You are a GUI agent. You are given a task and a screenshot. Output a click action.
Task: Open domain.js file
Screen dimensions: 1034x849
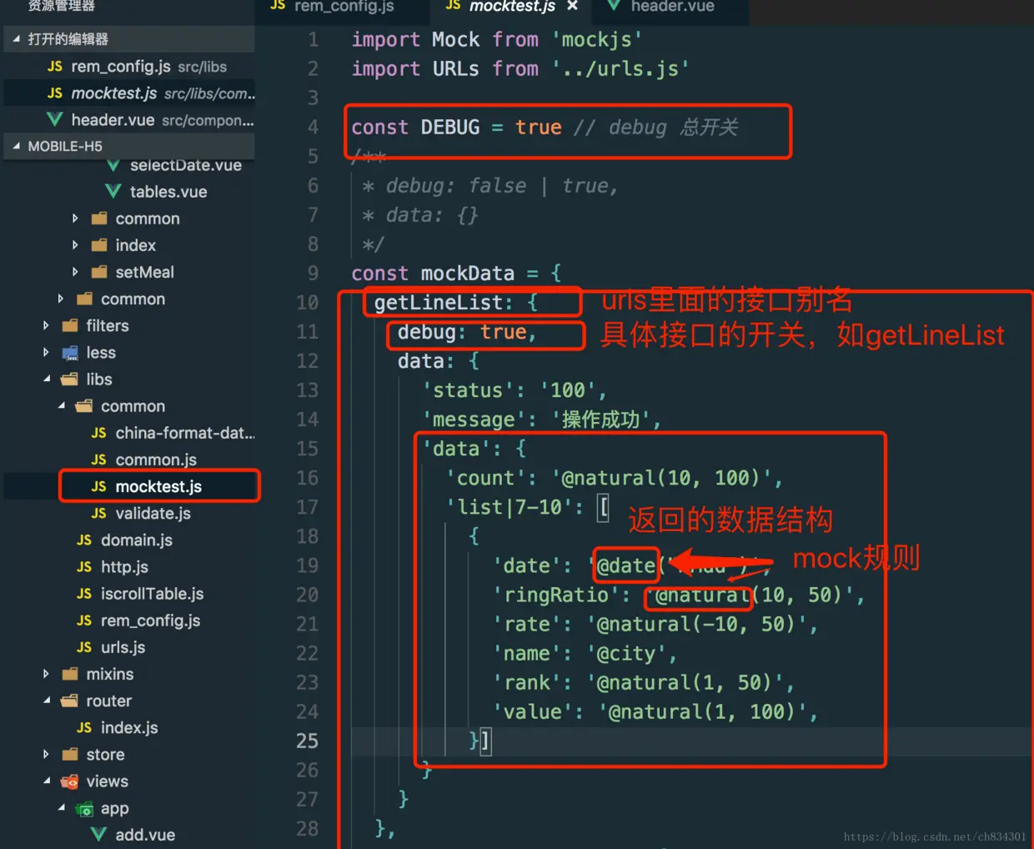(x=137, y=540)
